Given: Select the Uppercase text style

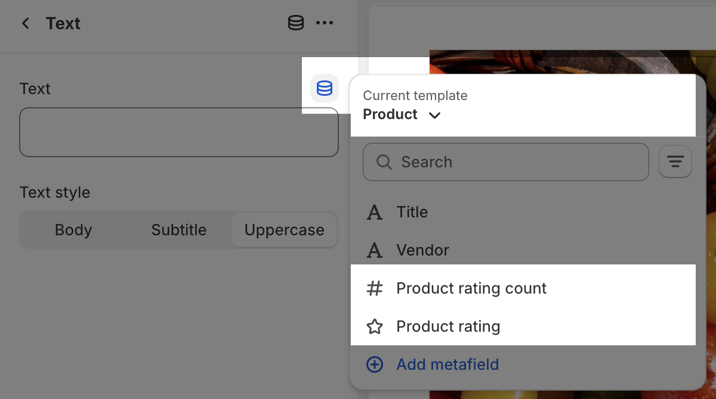Looking at the screenshot, I should pyautogui.click(x=285, y=230).
